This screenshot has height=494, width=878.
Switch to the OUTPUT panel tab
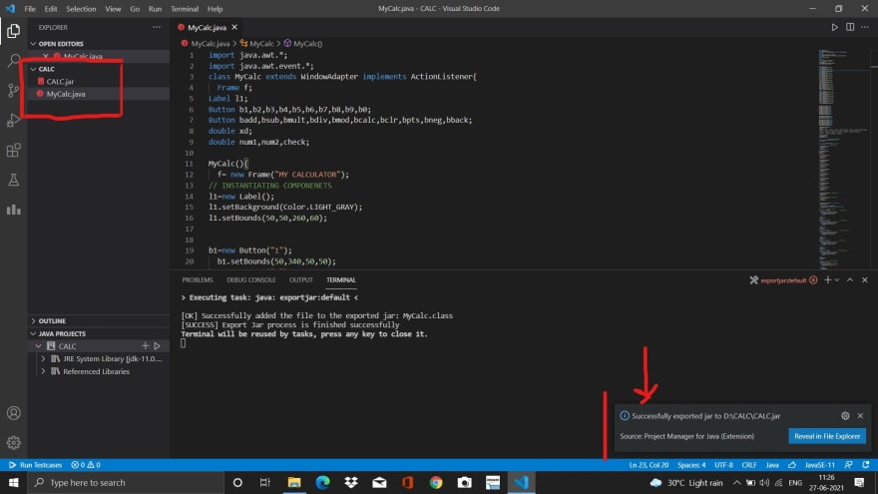[300, 280]
